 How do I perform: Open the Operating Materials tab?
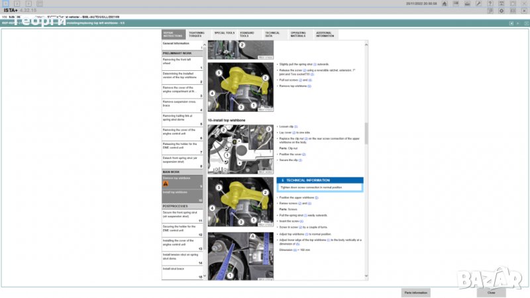point(298,34)
